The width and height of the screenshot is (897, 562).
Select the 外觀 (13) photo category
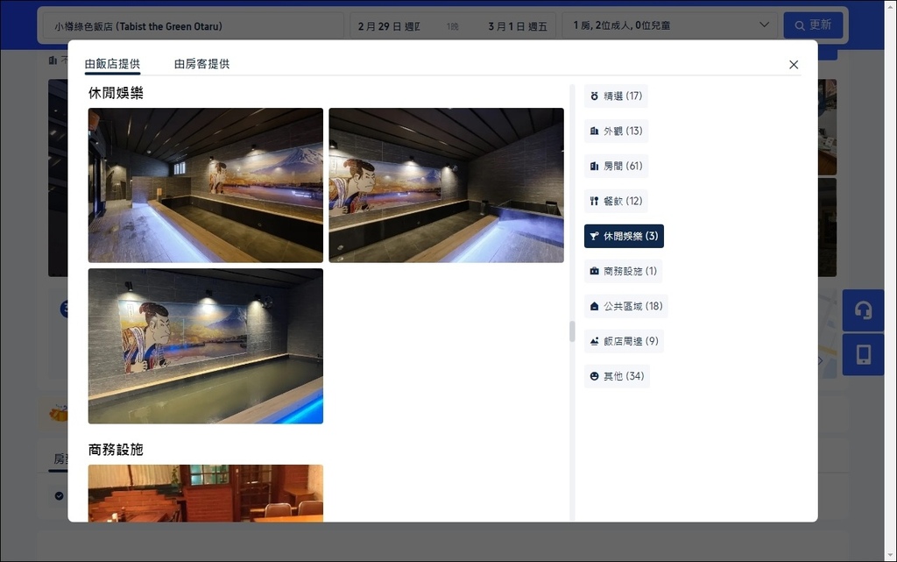(x=616, y=131)
